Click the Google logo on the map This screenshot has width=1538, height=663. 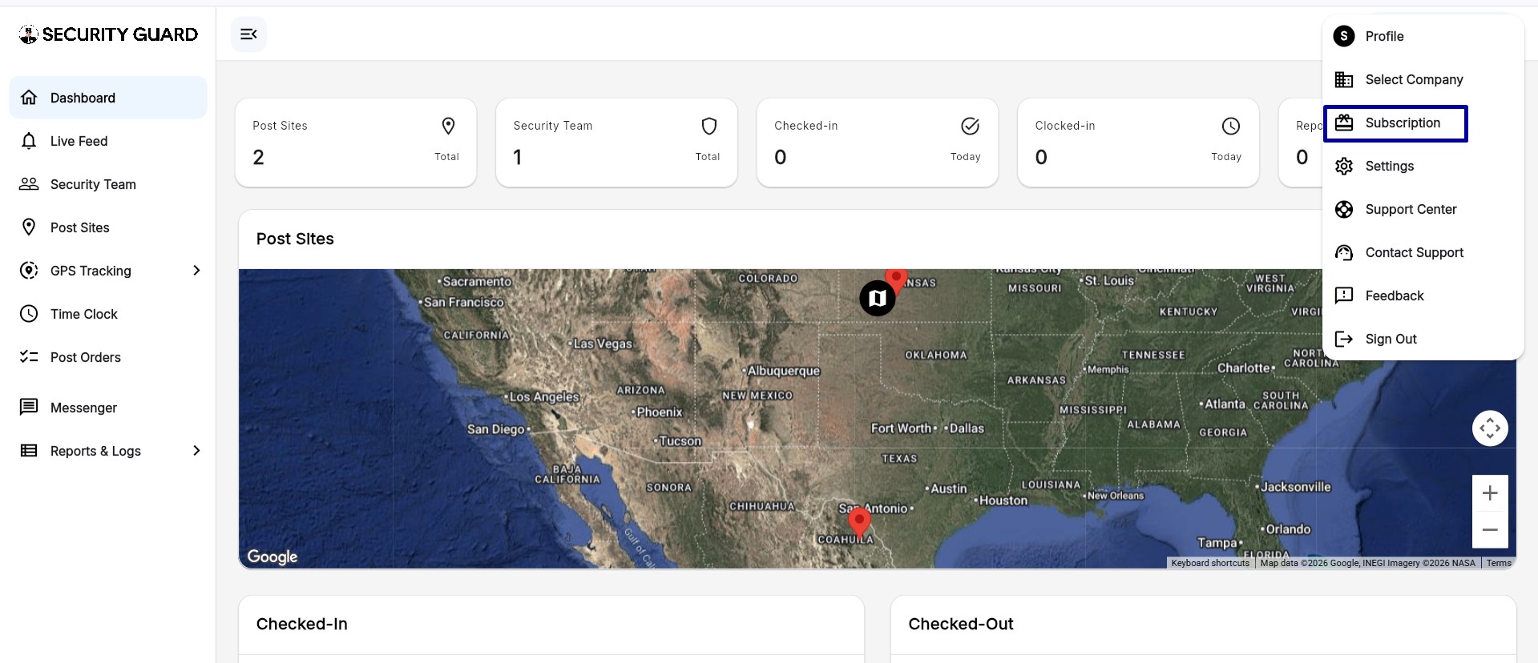[x=272, y=557]
